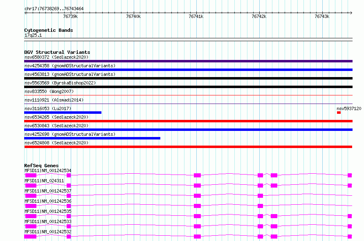Click the small red block of nsv5937120
Viewport: 364px width, 241px height.
[339, 113]
